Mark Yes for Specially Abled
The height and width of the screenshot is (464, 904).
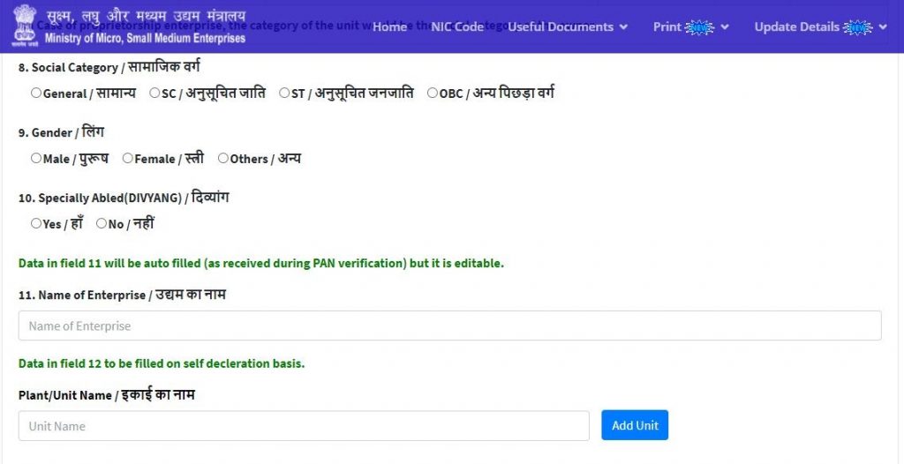pos(36,224)
